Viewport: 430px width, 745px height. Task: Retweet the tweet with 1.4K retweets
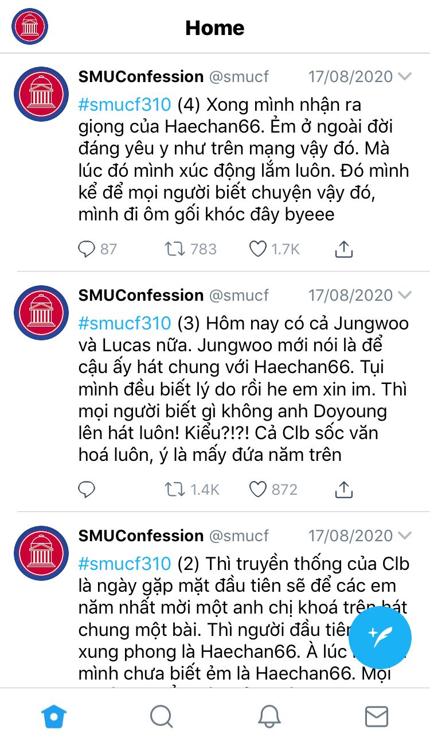[174, 490]
